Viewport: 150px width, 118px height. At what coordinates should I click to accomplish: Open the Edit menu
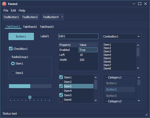click(x=13, y=10)
